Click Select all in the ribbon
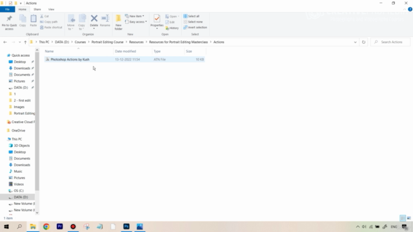Viewport: 413px width, 232px height. [192, 16]
